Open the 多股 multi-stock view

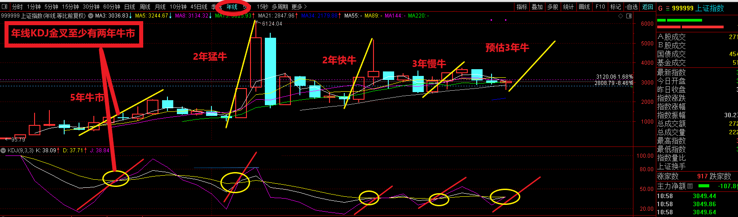553,7
